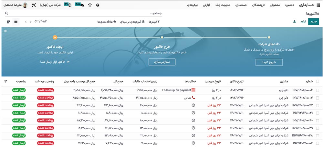Image resolution: width=323 pixels, height=147 pixels.
Task: Close the onboarding banner
Action: point(5,31)
